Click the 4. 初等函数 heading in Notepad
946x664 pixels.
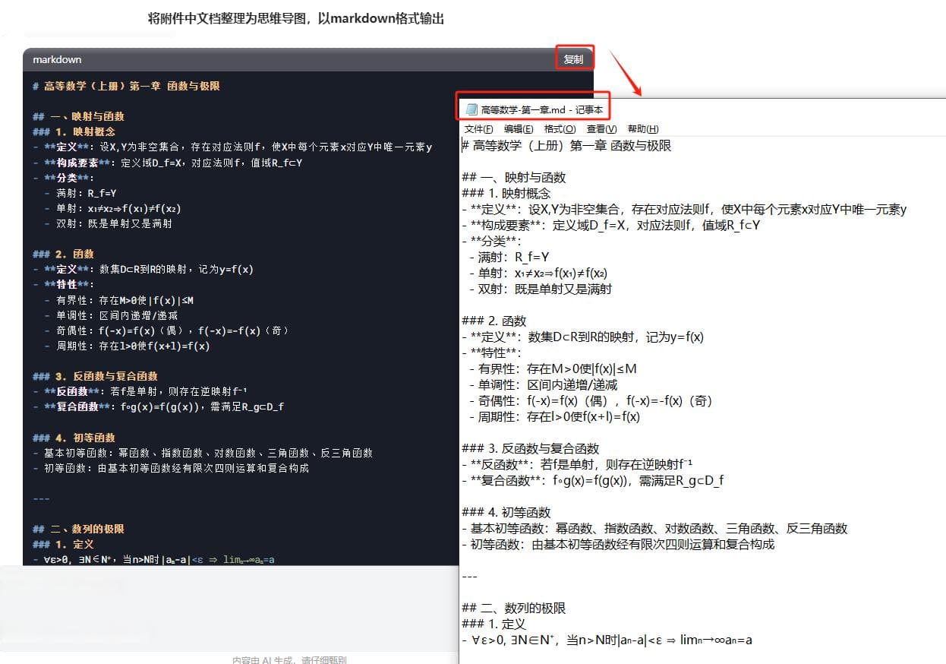[x=506, y=513]
